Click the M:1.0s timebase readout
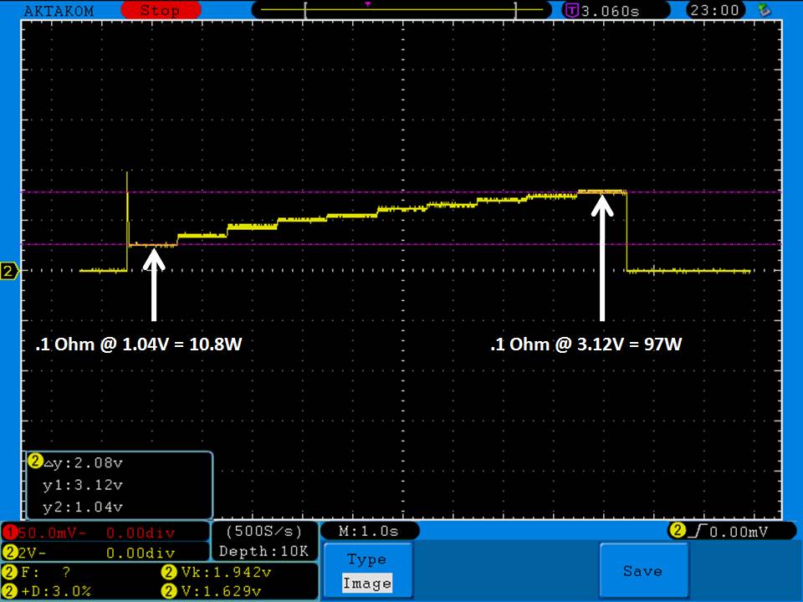 [x=369, y=531]
